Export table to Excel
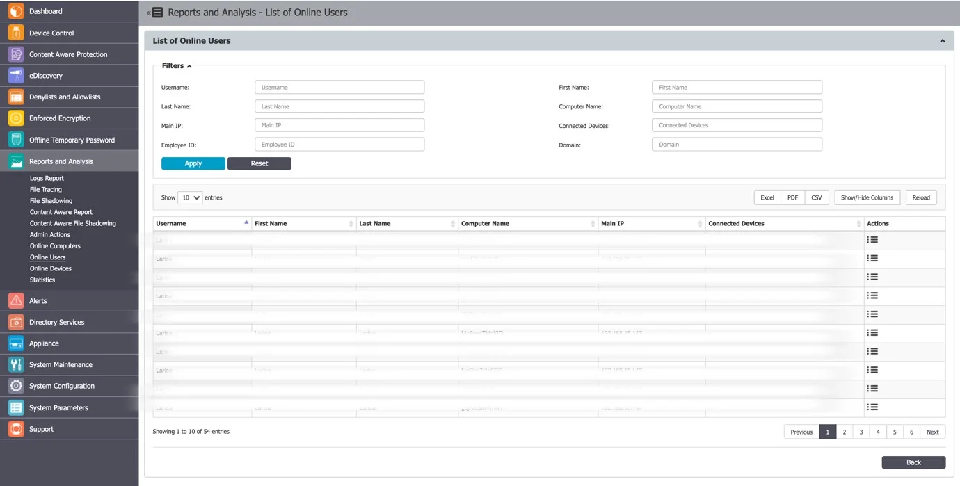The image size is (960, 486). coord(767,197)
